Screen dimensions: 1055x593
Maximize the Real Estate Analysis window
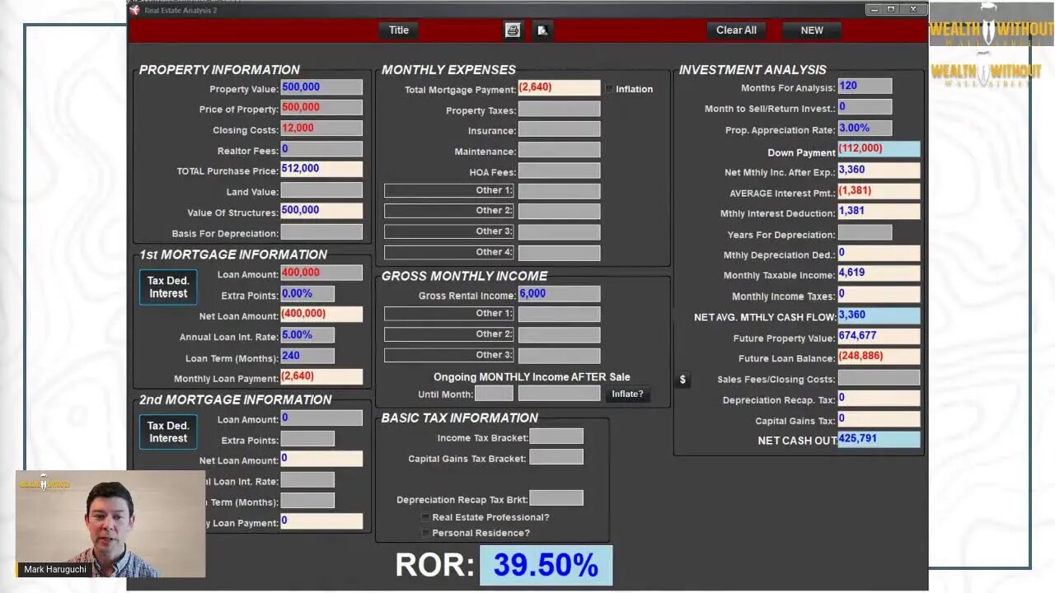[x=891, y=9]
